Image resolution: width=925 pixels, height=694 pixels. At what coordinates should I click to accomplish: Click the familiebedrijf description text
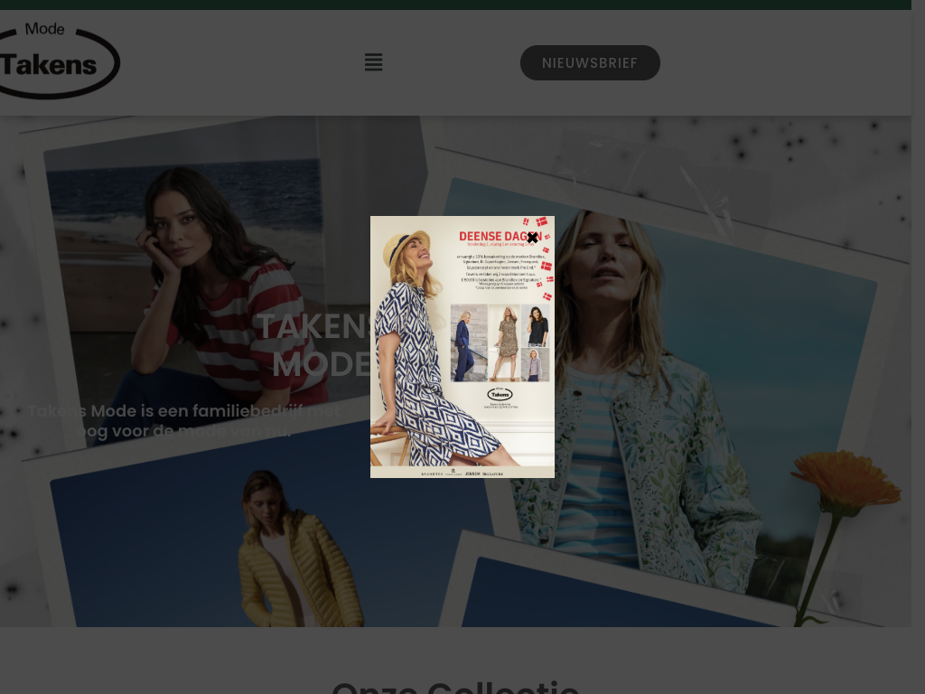coord(184,421)
